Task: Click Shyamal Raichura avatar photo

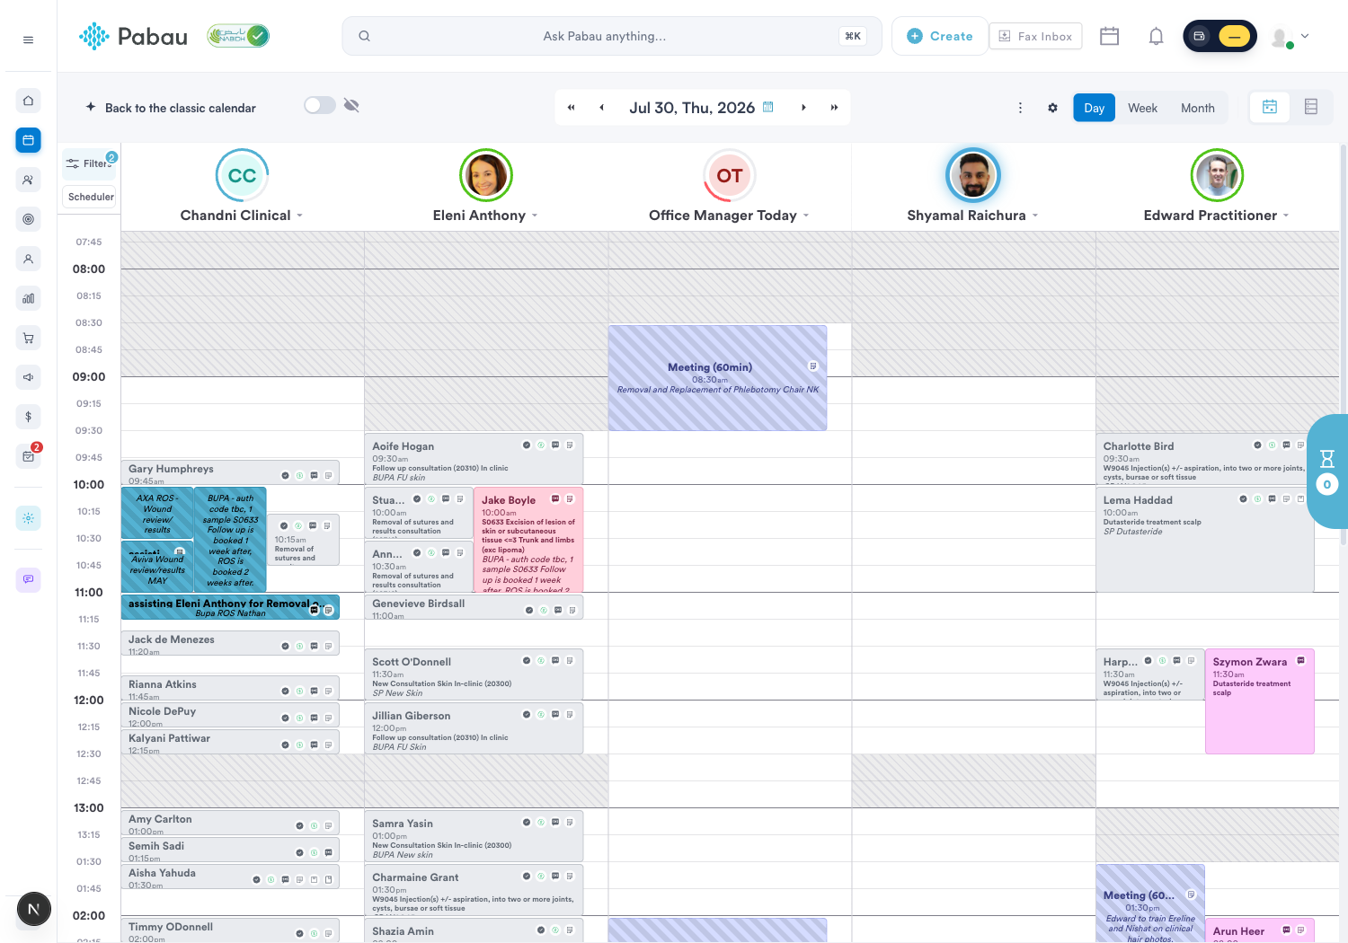Action: 973,175
